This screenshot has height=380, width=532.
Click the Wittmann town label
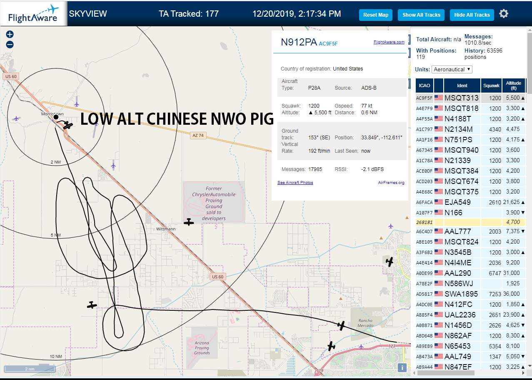pos(166,229)
